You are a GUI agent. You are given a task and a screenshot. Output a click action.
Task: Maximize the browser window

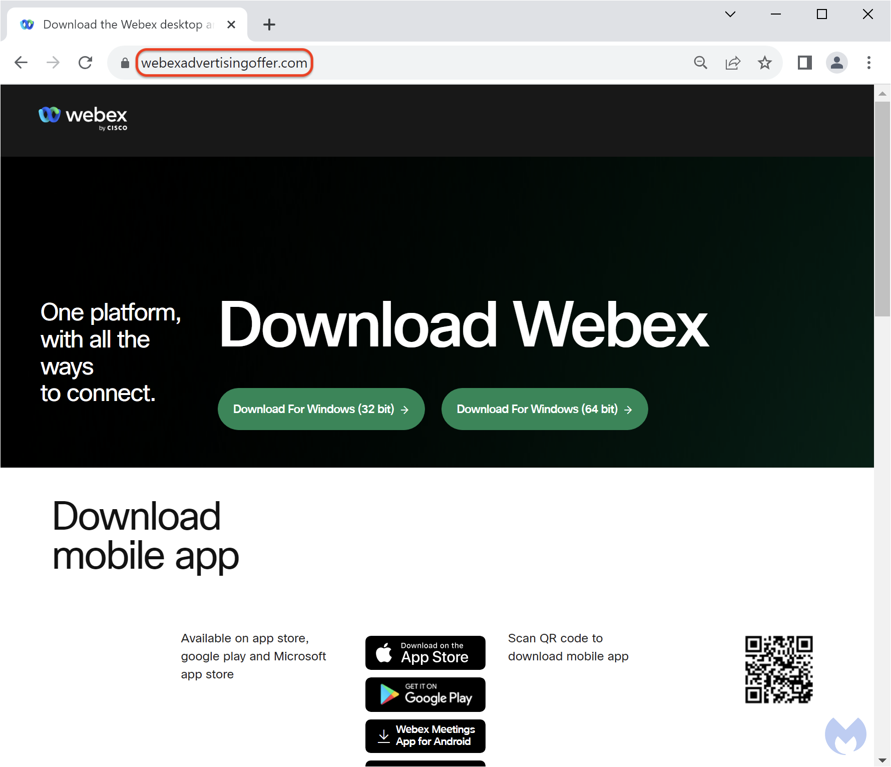[822, 14]
